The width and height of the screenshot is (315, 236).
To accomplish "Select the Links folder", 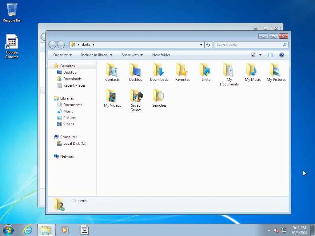I will coord(206,72).
